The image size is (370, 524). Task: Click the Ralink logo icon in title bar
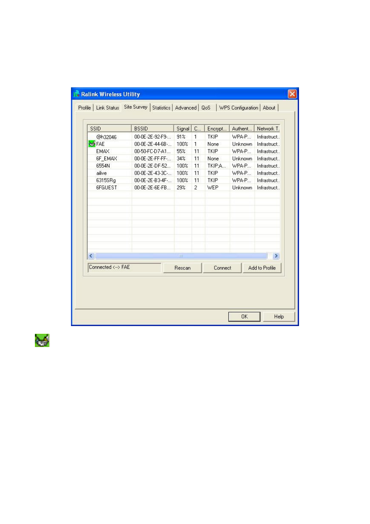76,94
